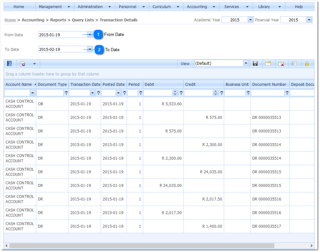Click the delete view icon

click(281, 64)
